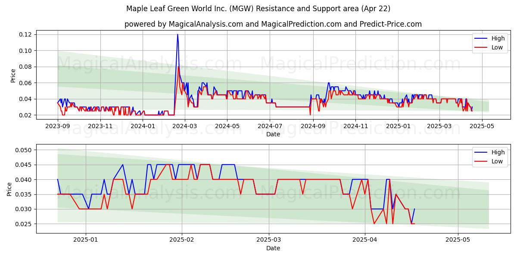Click the 'Date' x-axis label of the bottom chart
517x258 pixels.
[x=273, y=248]
